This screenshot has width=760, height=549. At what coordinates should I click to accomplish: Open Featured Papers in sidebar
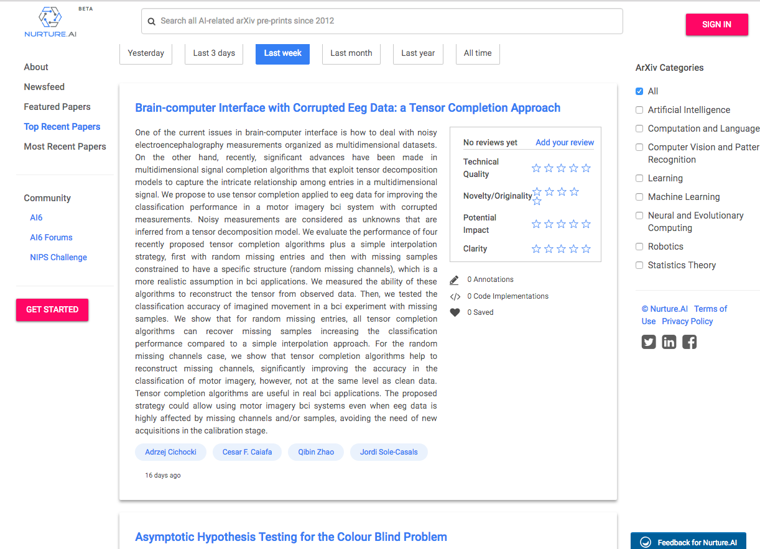tap(57, 107)
